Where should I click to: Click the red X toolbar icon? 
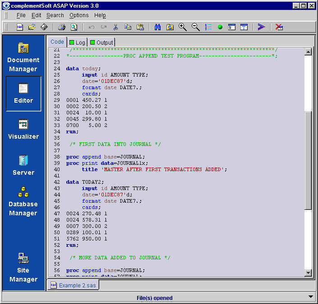tap(279, 27)
